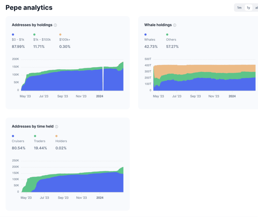Click 500T axis label in whale chart
Screen dimensions: 258x217
tap(148, 59)
